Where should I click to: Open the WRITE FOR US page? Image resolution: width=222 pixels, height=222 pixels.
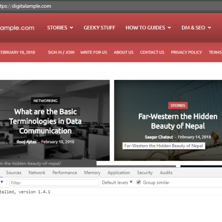pyautogui.click(x=94, y=53)
